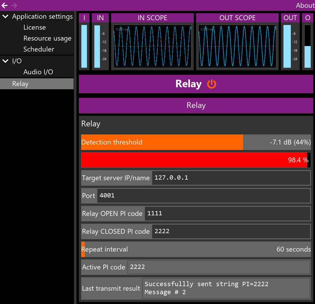Click the OUT level meter
The height and width of the screenshot is (304, 315).
click(287, 46)
